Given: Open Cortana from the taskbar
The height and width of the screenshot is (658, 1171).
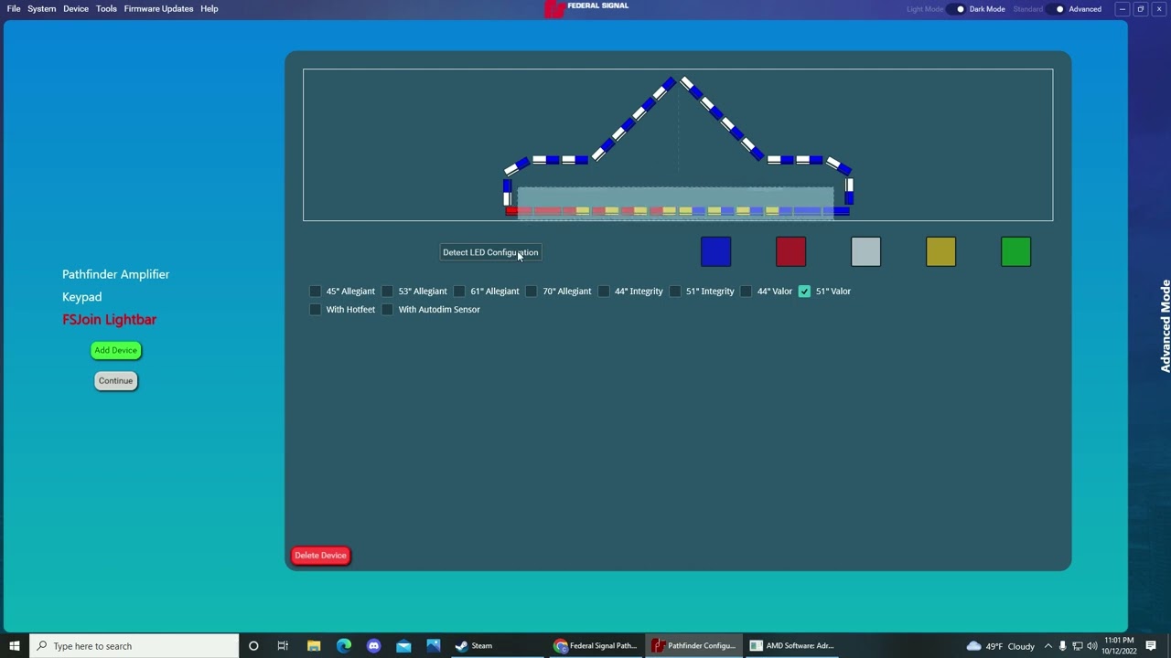Looking at the screenshot, I should tap(253, 646).
